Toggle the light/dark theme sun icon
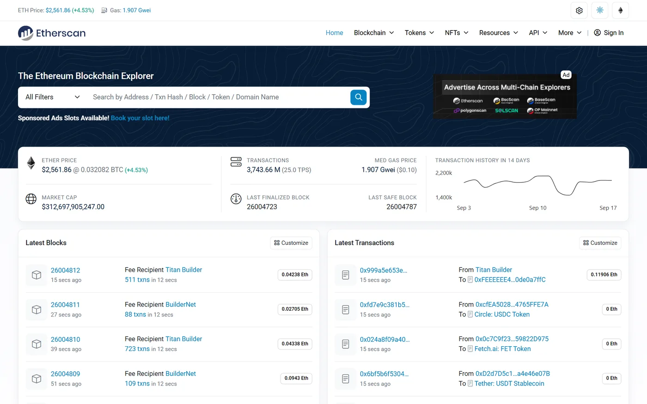Screen dimensions: 647x404 600,10
